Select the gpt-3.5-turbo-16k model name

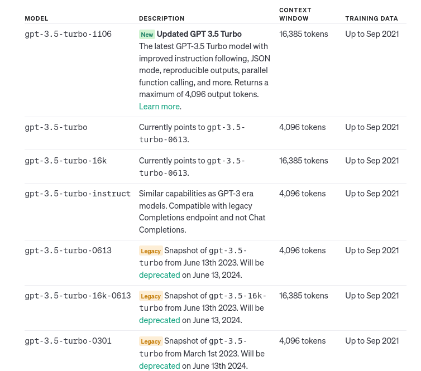tap(65, 161)
